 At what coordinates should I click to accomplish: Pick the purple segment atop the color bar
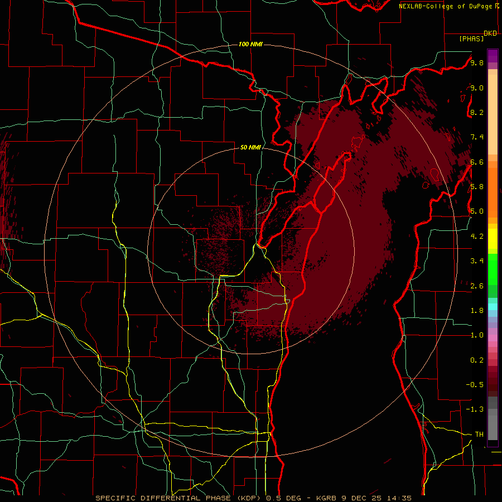pos(493,56)
